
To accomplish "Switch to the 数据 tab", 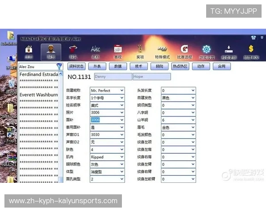I will point(118,66).
